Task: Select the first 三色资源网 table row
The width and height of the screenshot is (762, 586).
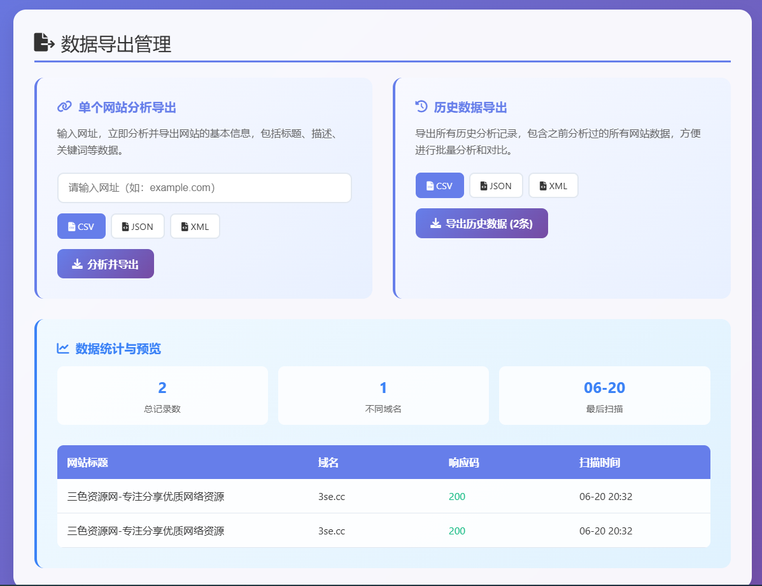Action: (x=382, y=496)
